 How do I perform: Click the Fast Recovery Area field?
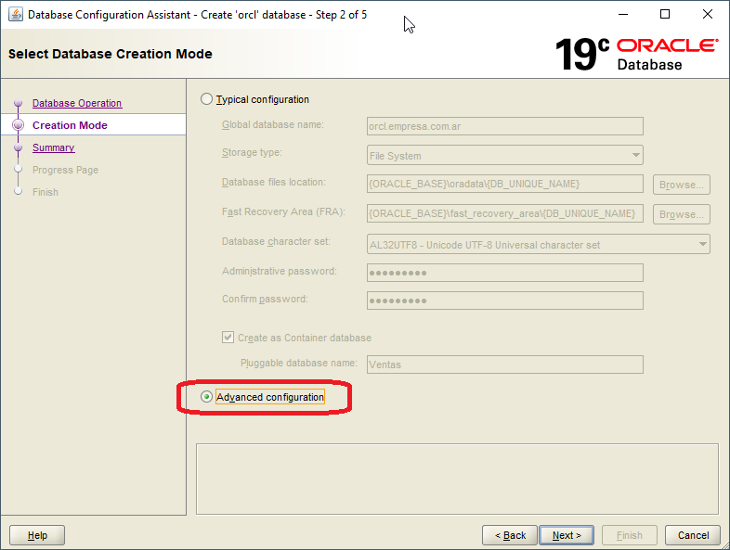[505, 213]
